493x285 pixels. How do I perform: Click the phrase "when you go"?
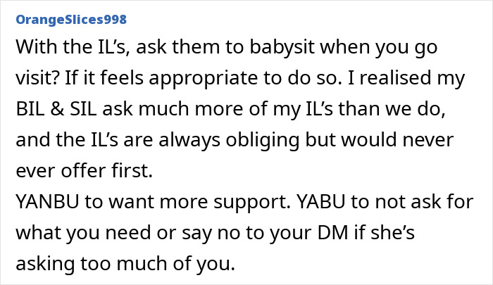[379, 47]
